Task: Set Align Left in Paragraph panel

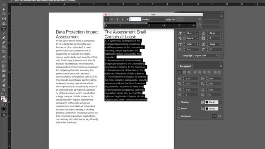Action: click(x=180, y=72)
